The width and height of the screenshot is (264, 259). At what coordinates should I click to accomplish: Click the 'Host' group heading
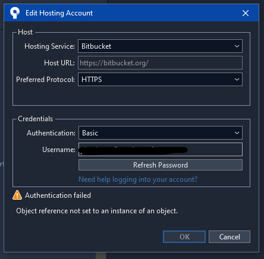point(25,32)
